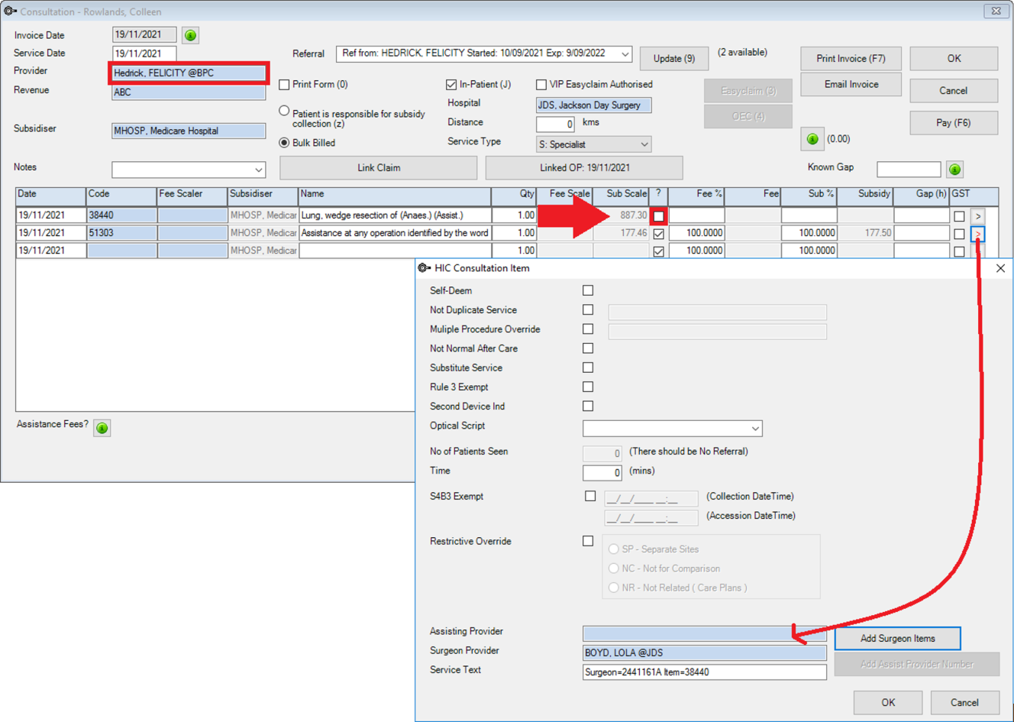
Task: Click the green info icon beside Invoice Date
Action: (191, 35)
